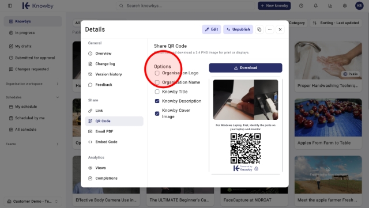This screenshot has width=369, height=208.
Task: Open Changes requested
Action: [33, 69]
